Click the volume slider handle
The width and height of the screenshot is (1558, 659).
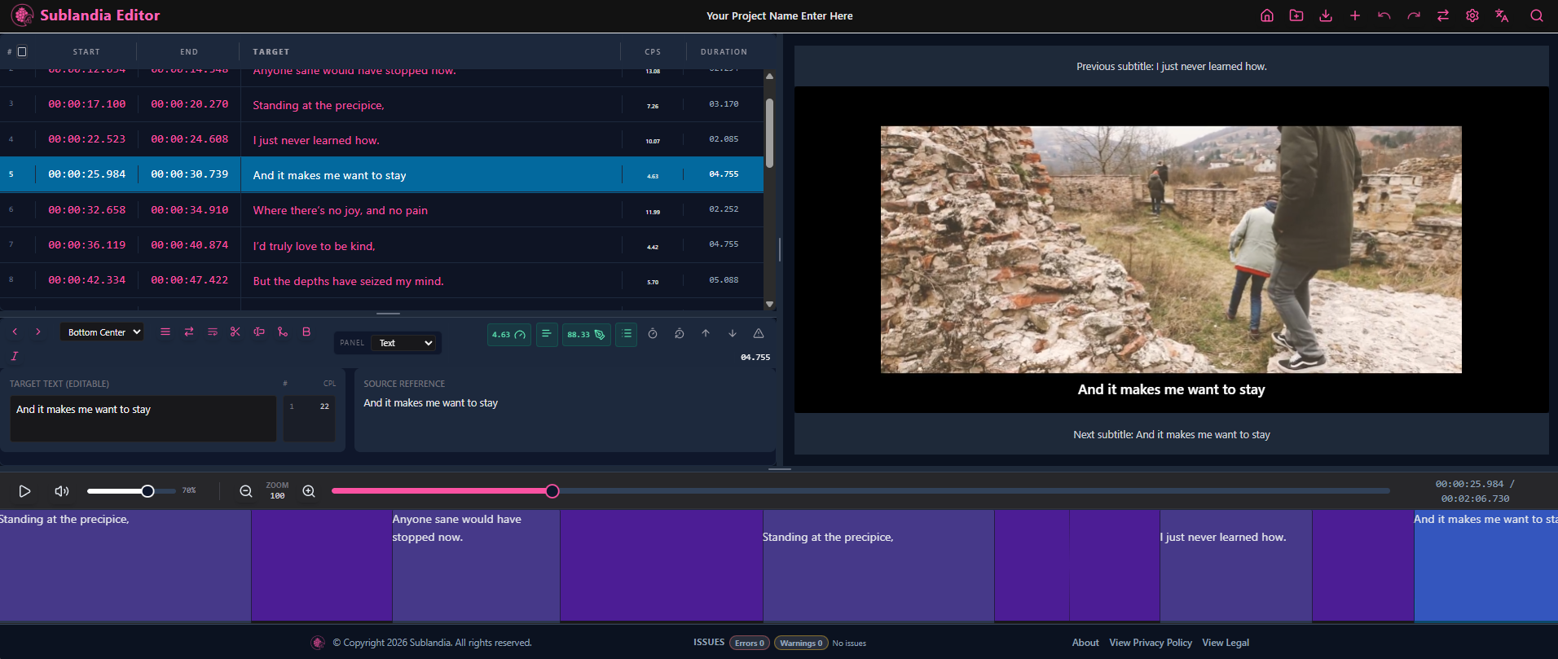point(147,491)
